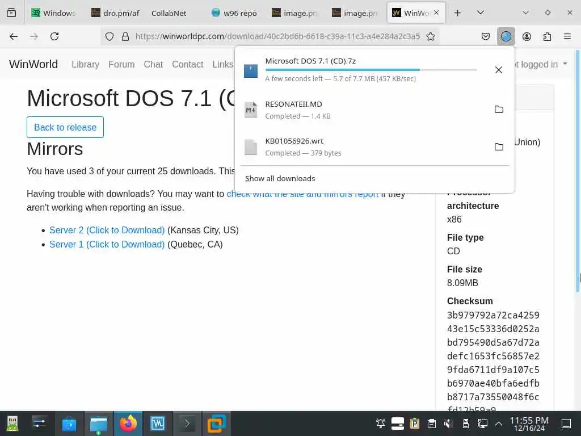Screen dimensions: 581x436
Task: Open the terminal taskbar icon
Action: coord(187,424)
